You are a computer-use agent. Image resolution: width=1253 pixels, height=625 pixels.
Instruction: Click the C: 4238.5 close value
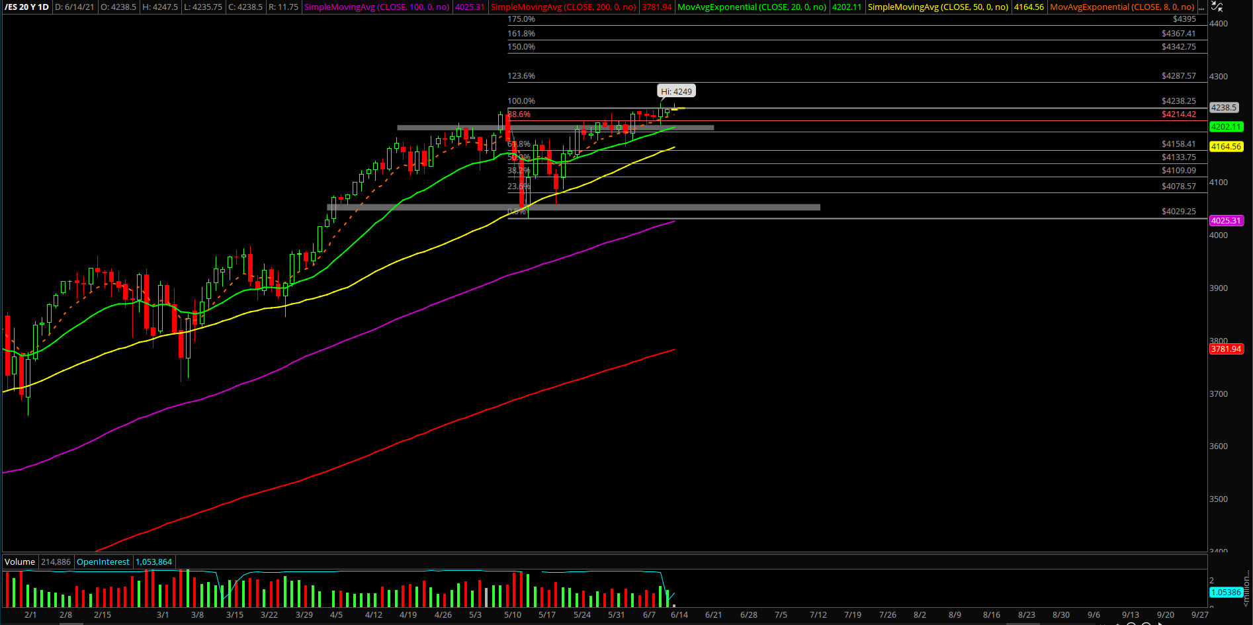tap(245, 7)
